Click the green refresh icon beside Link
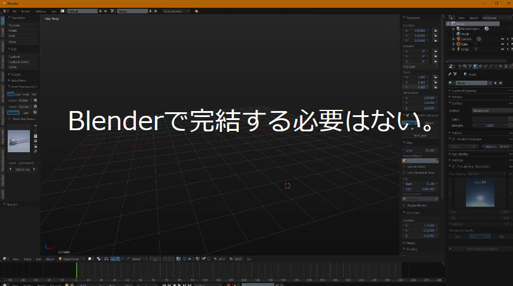This screenshot has width=513, height=286. tap(35, 112)
